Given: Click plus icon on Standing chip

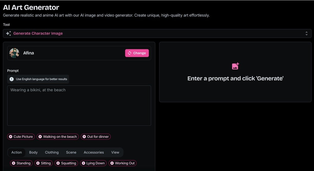Looking at the screenshot, I should (13, 163).
